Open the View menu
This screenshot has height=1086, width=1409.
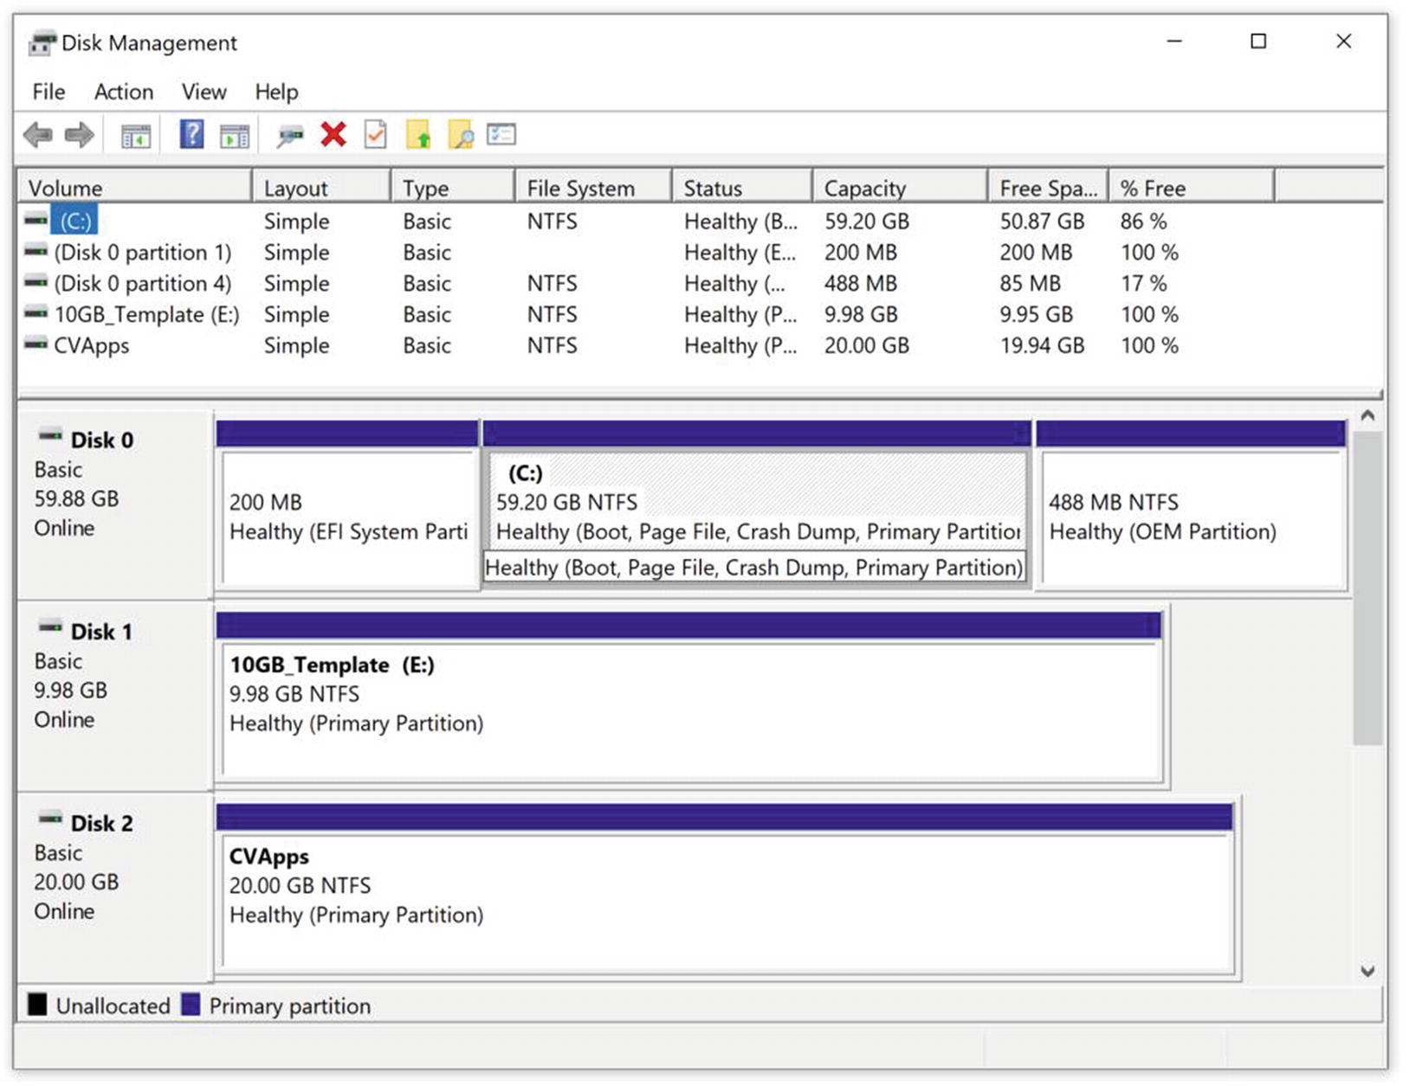204,92
